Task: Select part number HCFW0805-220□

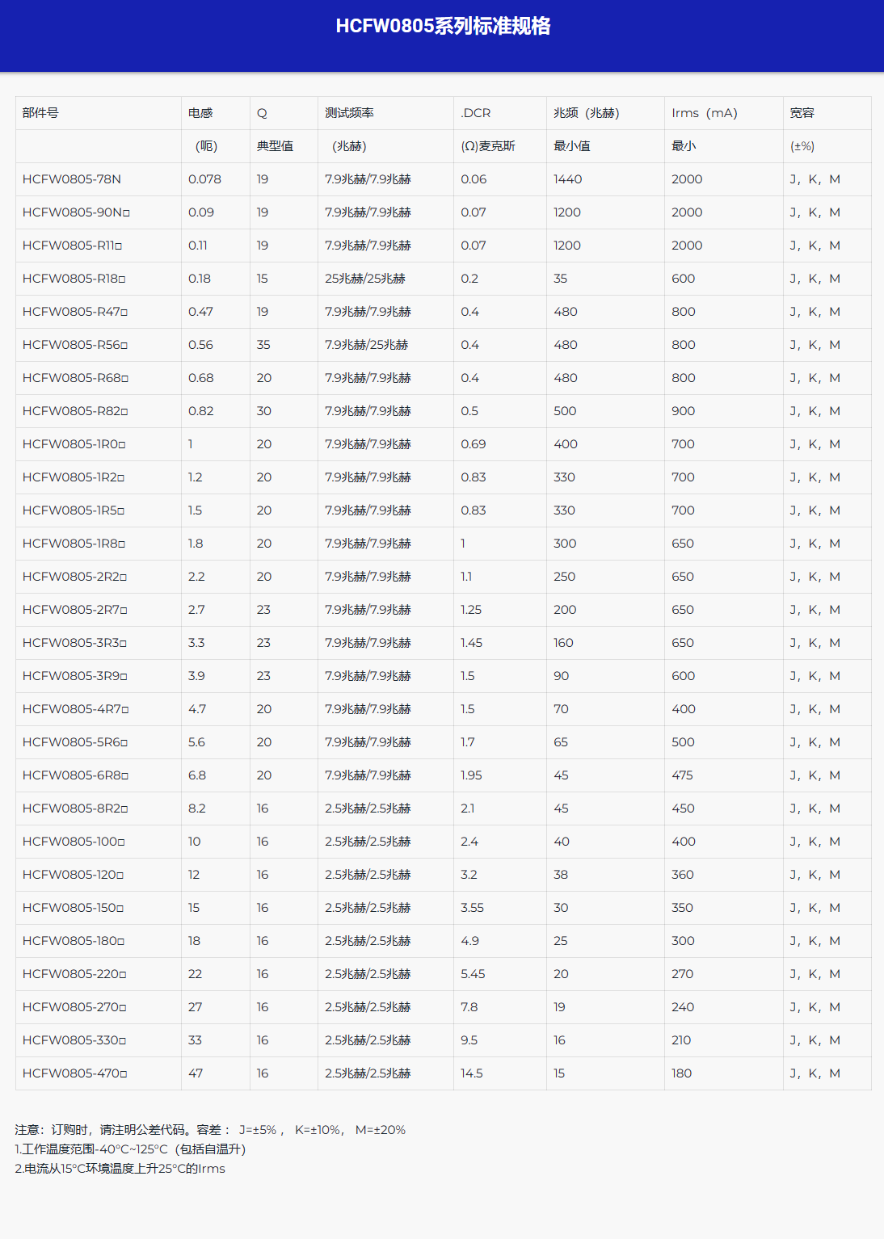Action: coord(74,974)
